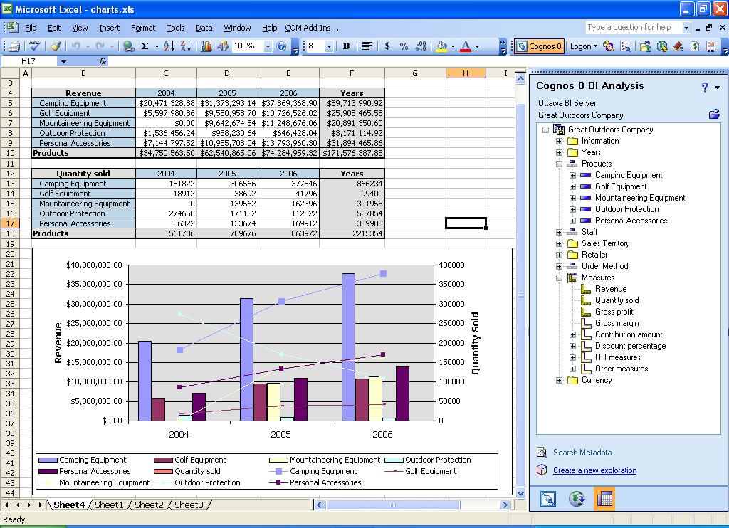Toggle the Cognos 8 toolbar button

[x=540, y=46]
